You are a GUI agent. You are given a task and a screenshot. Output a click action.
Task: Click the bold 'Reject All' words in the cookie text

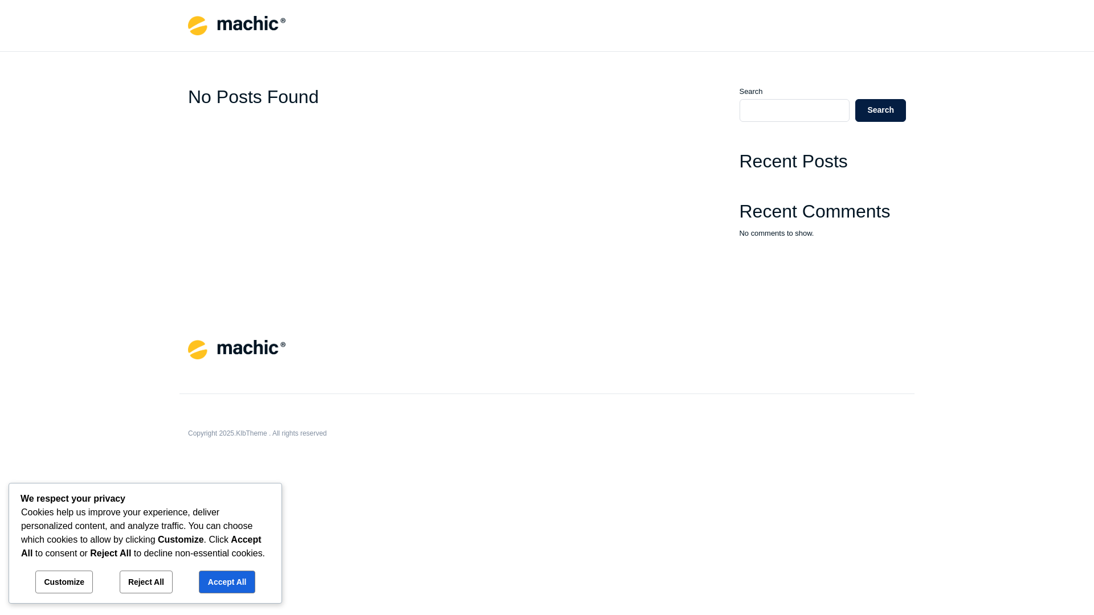[x=111, y=553]
